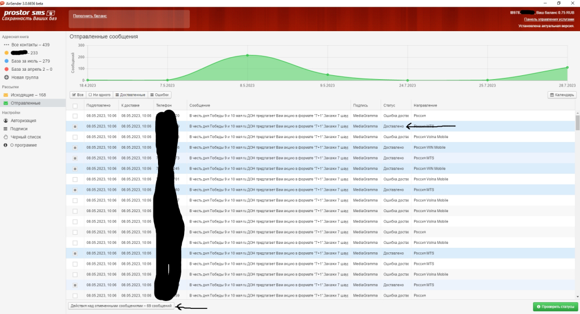Select the orange-dot contact group with 233 contacts
The image size is (580, 314).
[x=6, y=53]
